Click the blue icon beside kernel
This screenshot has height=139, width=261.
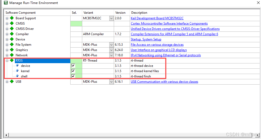point(17,71)
